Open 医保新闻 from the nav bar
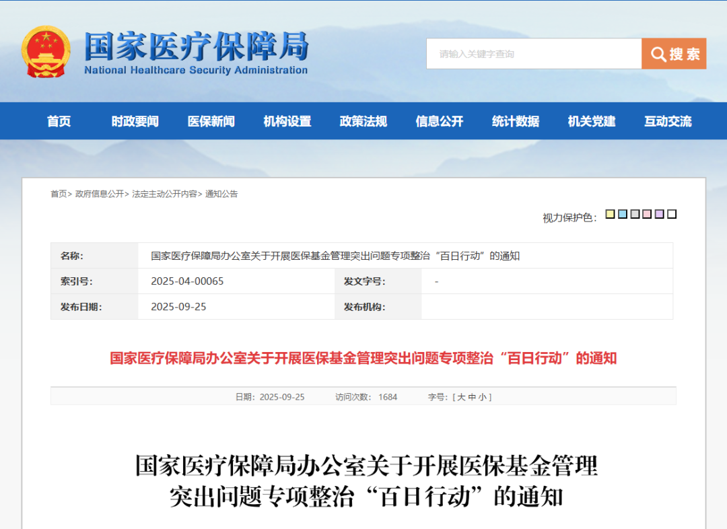The width and height of the screenshot is (727, 529). [x=211, y=121]
